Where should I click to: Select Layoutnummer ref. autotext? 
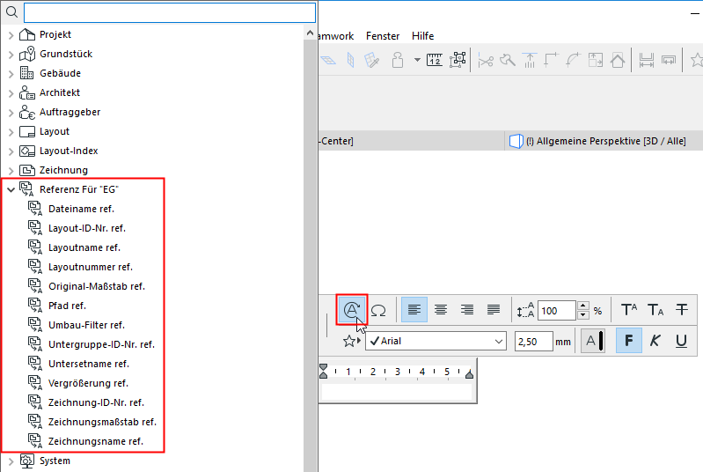click(x=91, y=267)
